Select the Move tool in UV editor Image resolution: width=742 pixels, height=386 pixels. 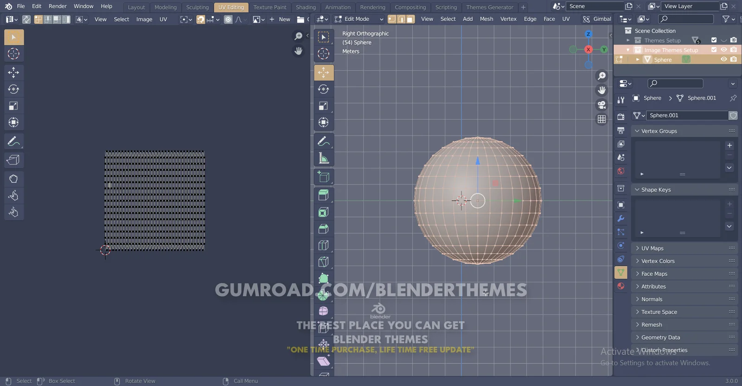click(x=14, y=72)
